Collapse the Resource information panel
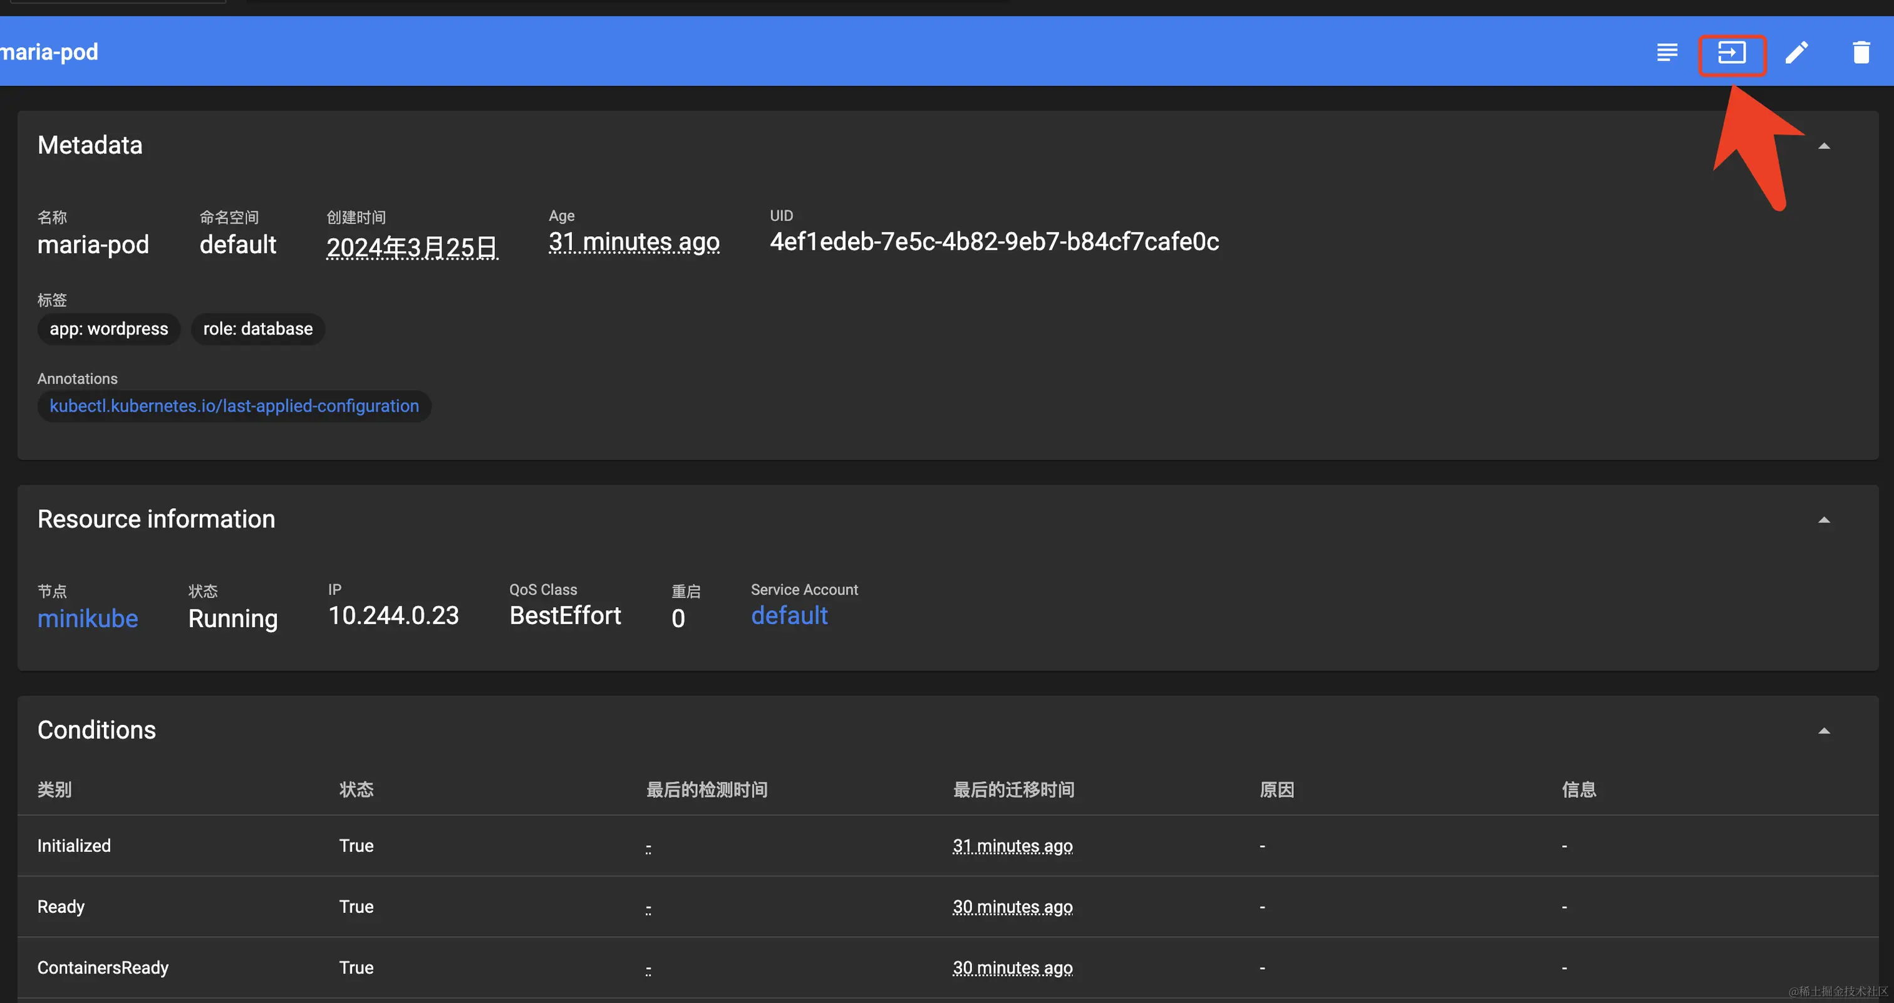This screenshot has height=1003, width=1894. (x=1823, y=520)
